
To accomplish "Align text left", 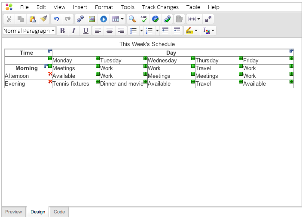I will point(98,31).
